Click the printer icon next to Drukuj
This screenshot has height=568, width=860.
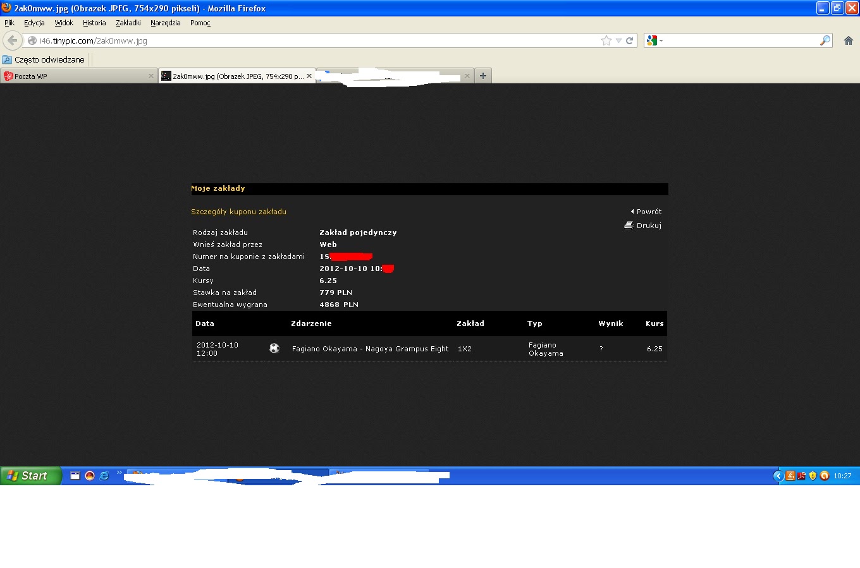(x=629, y=225)
